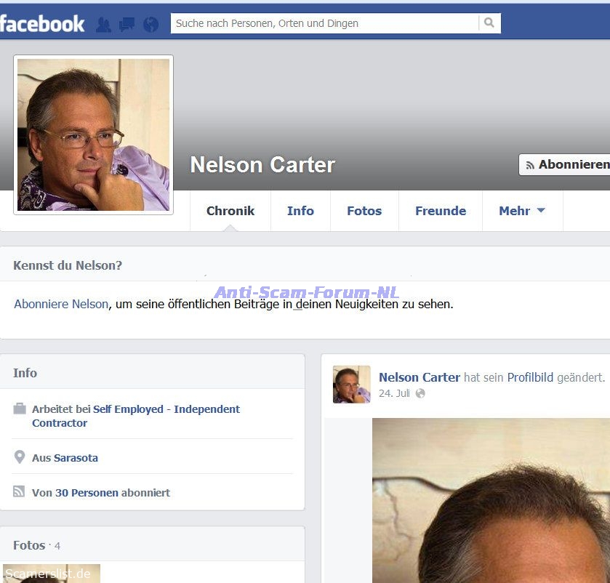The image size is (610, 583).
Task: Click the search magnifier button
Action: [x=490, y=23]
